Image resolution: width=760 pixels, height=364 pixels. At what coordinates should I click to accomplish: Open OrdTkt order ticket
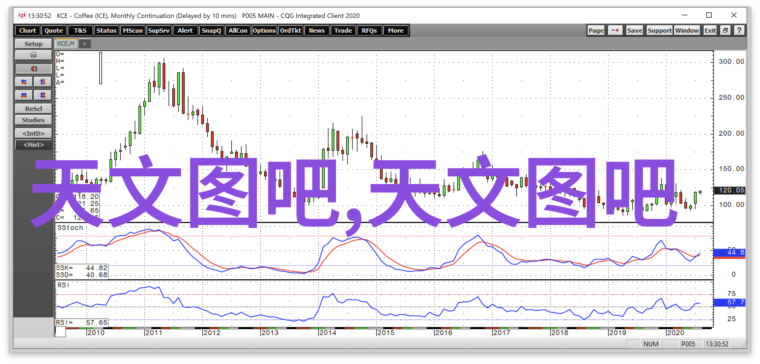[x=290, y=30]
